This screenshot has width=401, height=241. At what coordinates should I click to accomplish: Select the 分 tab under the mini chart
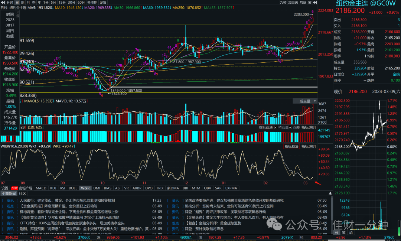tap(336, 232)
